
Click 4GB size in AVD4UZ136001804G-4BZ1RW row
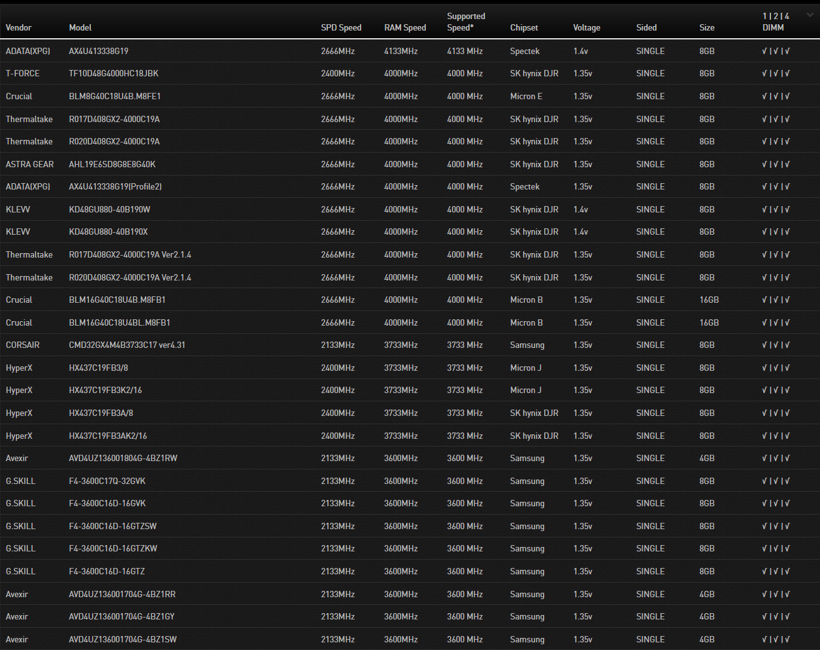tap(707, 458)
